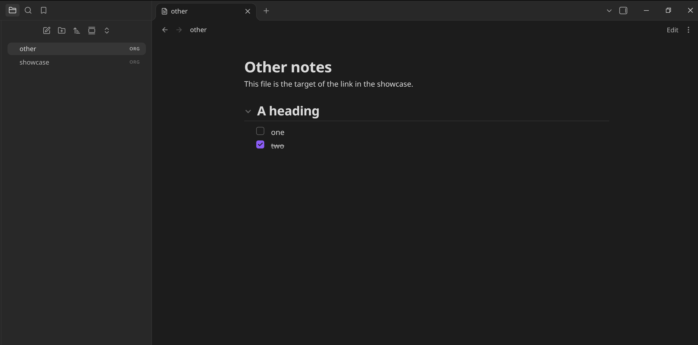Click the "This file is the target" paragraph
The image size is (698, 345).
pyautogui.click(x=329, y=84)
